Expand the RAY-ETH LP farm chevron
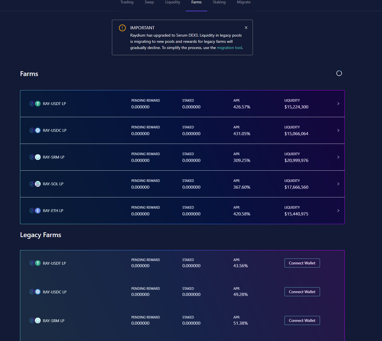 point(338,211)
